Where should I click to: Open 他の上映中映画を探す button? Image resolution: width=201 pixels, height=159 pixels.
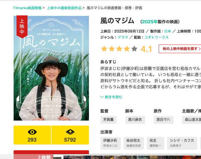[180, 49]
